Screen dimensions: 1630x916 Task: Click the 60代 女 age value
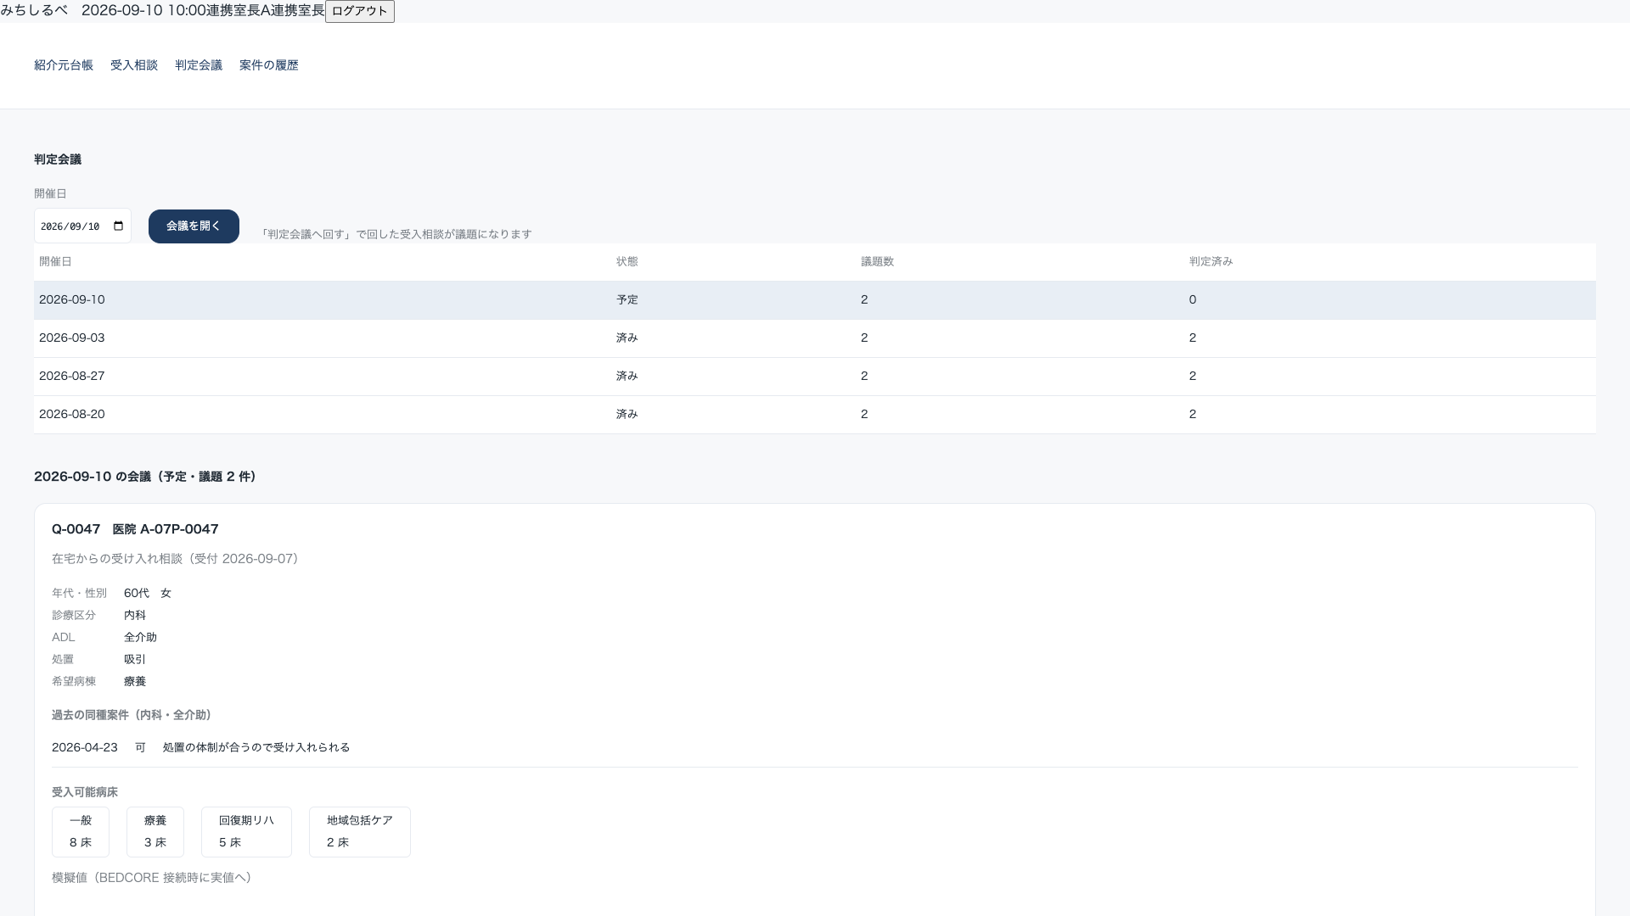coord(148,593)
